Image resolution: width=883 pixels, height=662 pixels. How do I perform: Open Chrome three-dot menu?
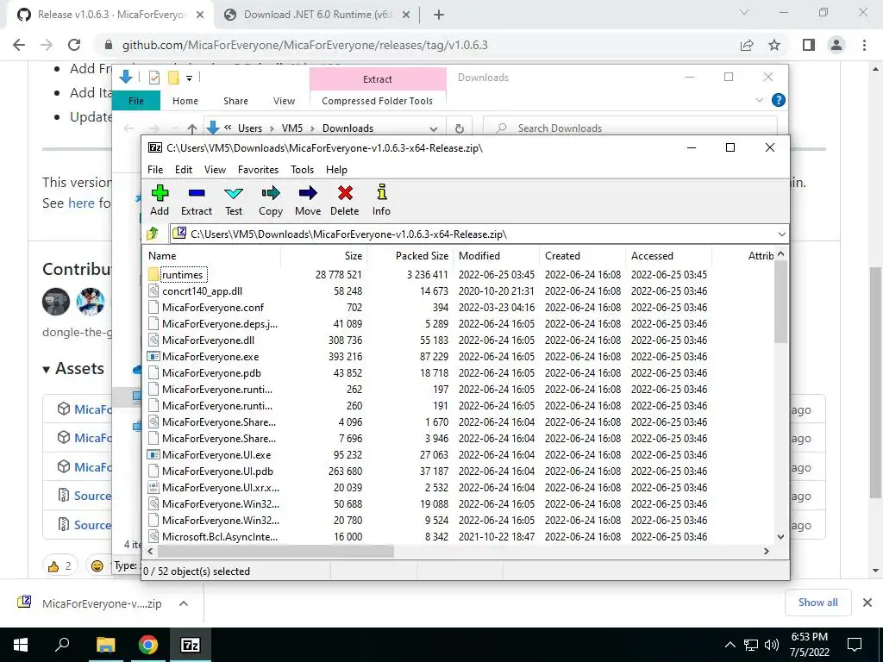pyautogui.click(x=864, y=45)
